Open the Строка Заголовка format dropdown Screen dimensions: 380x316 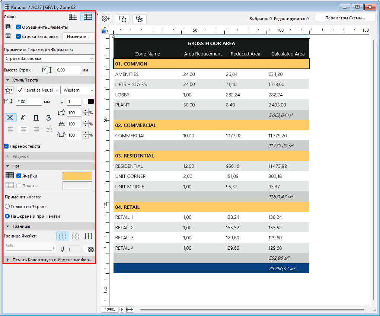click(x=49, y=58)
